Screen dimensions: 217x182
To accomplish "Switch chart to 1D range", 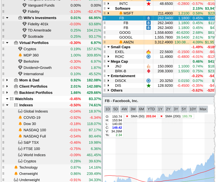I will coord(108,109).
